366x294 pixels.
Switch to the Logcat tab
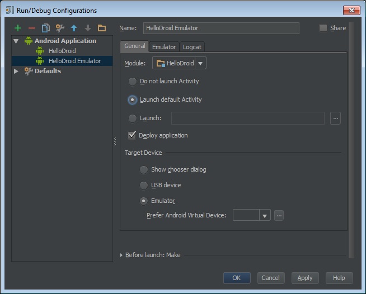point(192,47)
